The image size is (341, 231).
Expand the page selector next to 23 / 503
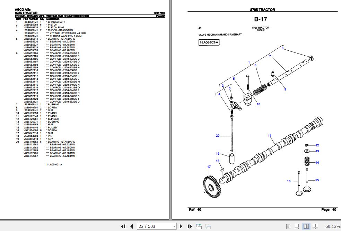174,226
